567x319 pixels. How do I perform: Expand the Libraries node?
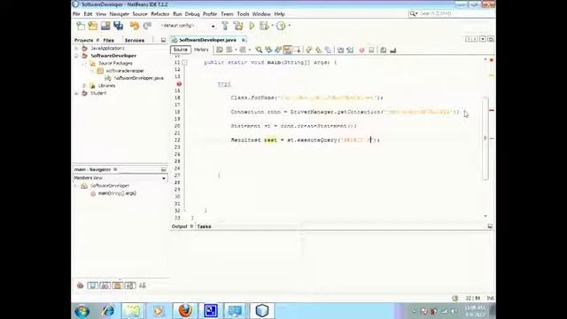click(84, 86)
